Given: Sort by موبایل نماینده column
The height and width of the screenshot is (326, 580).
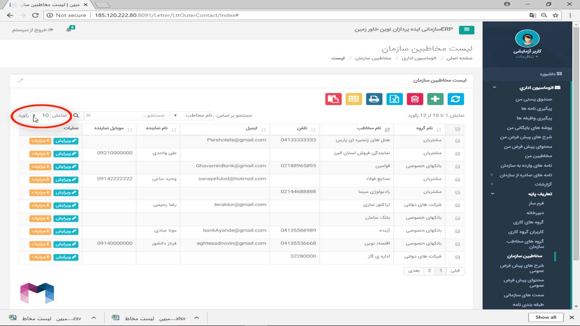Looking at the screenshot, I should tap(109, 128).
